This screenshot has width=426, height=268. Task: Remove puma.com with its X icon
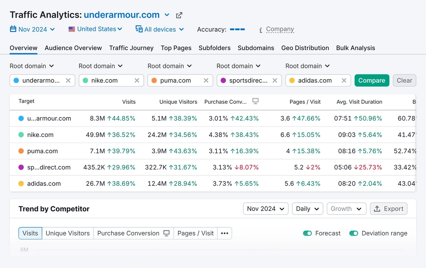tap(206, 81)
